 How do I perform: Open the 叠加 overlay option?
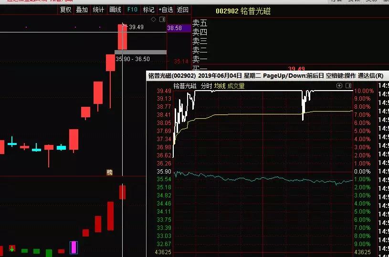point(82,10)
